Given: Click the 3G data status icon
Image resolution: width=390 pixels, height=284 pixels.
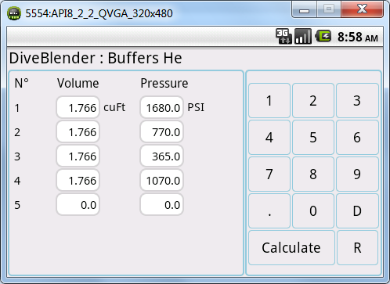Looking at the screenshot, I should coord(283,36).
